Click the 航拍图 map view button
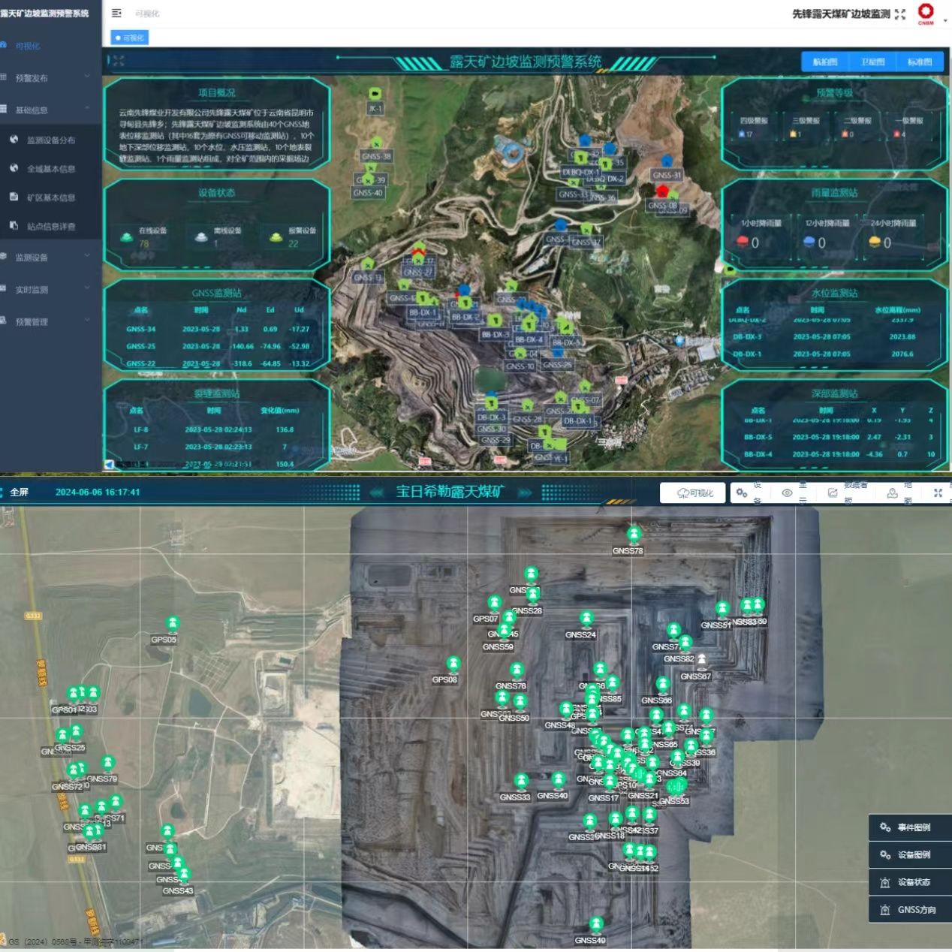952x952 pixels. pos(824,62)
